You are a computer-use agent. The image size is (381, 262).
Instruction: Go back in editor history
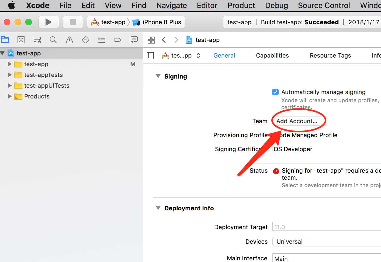tap(164, 40)
